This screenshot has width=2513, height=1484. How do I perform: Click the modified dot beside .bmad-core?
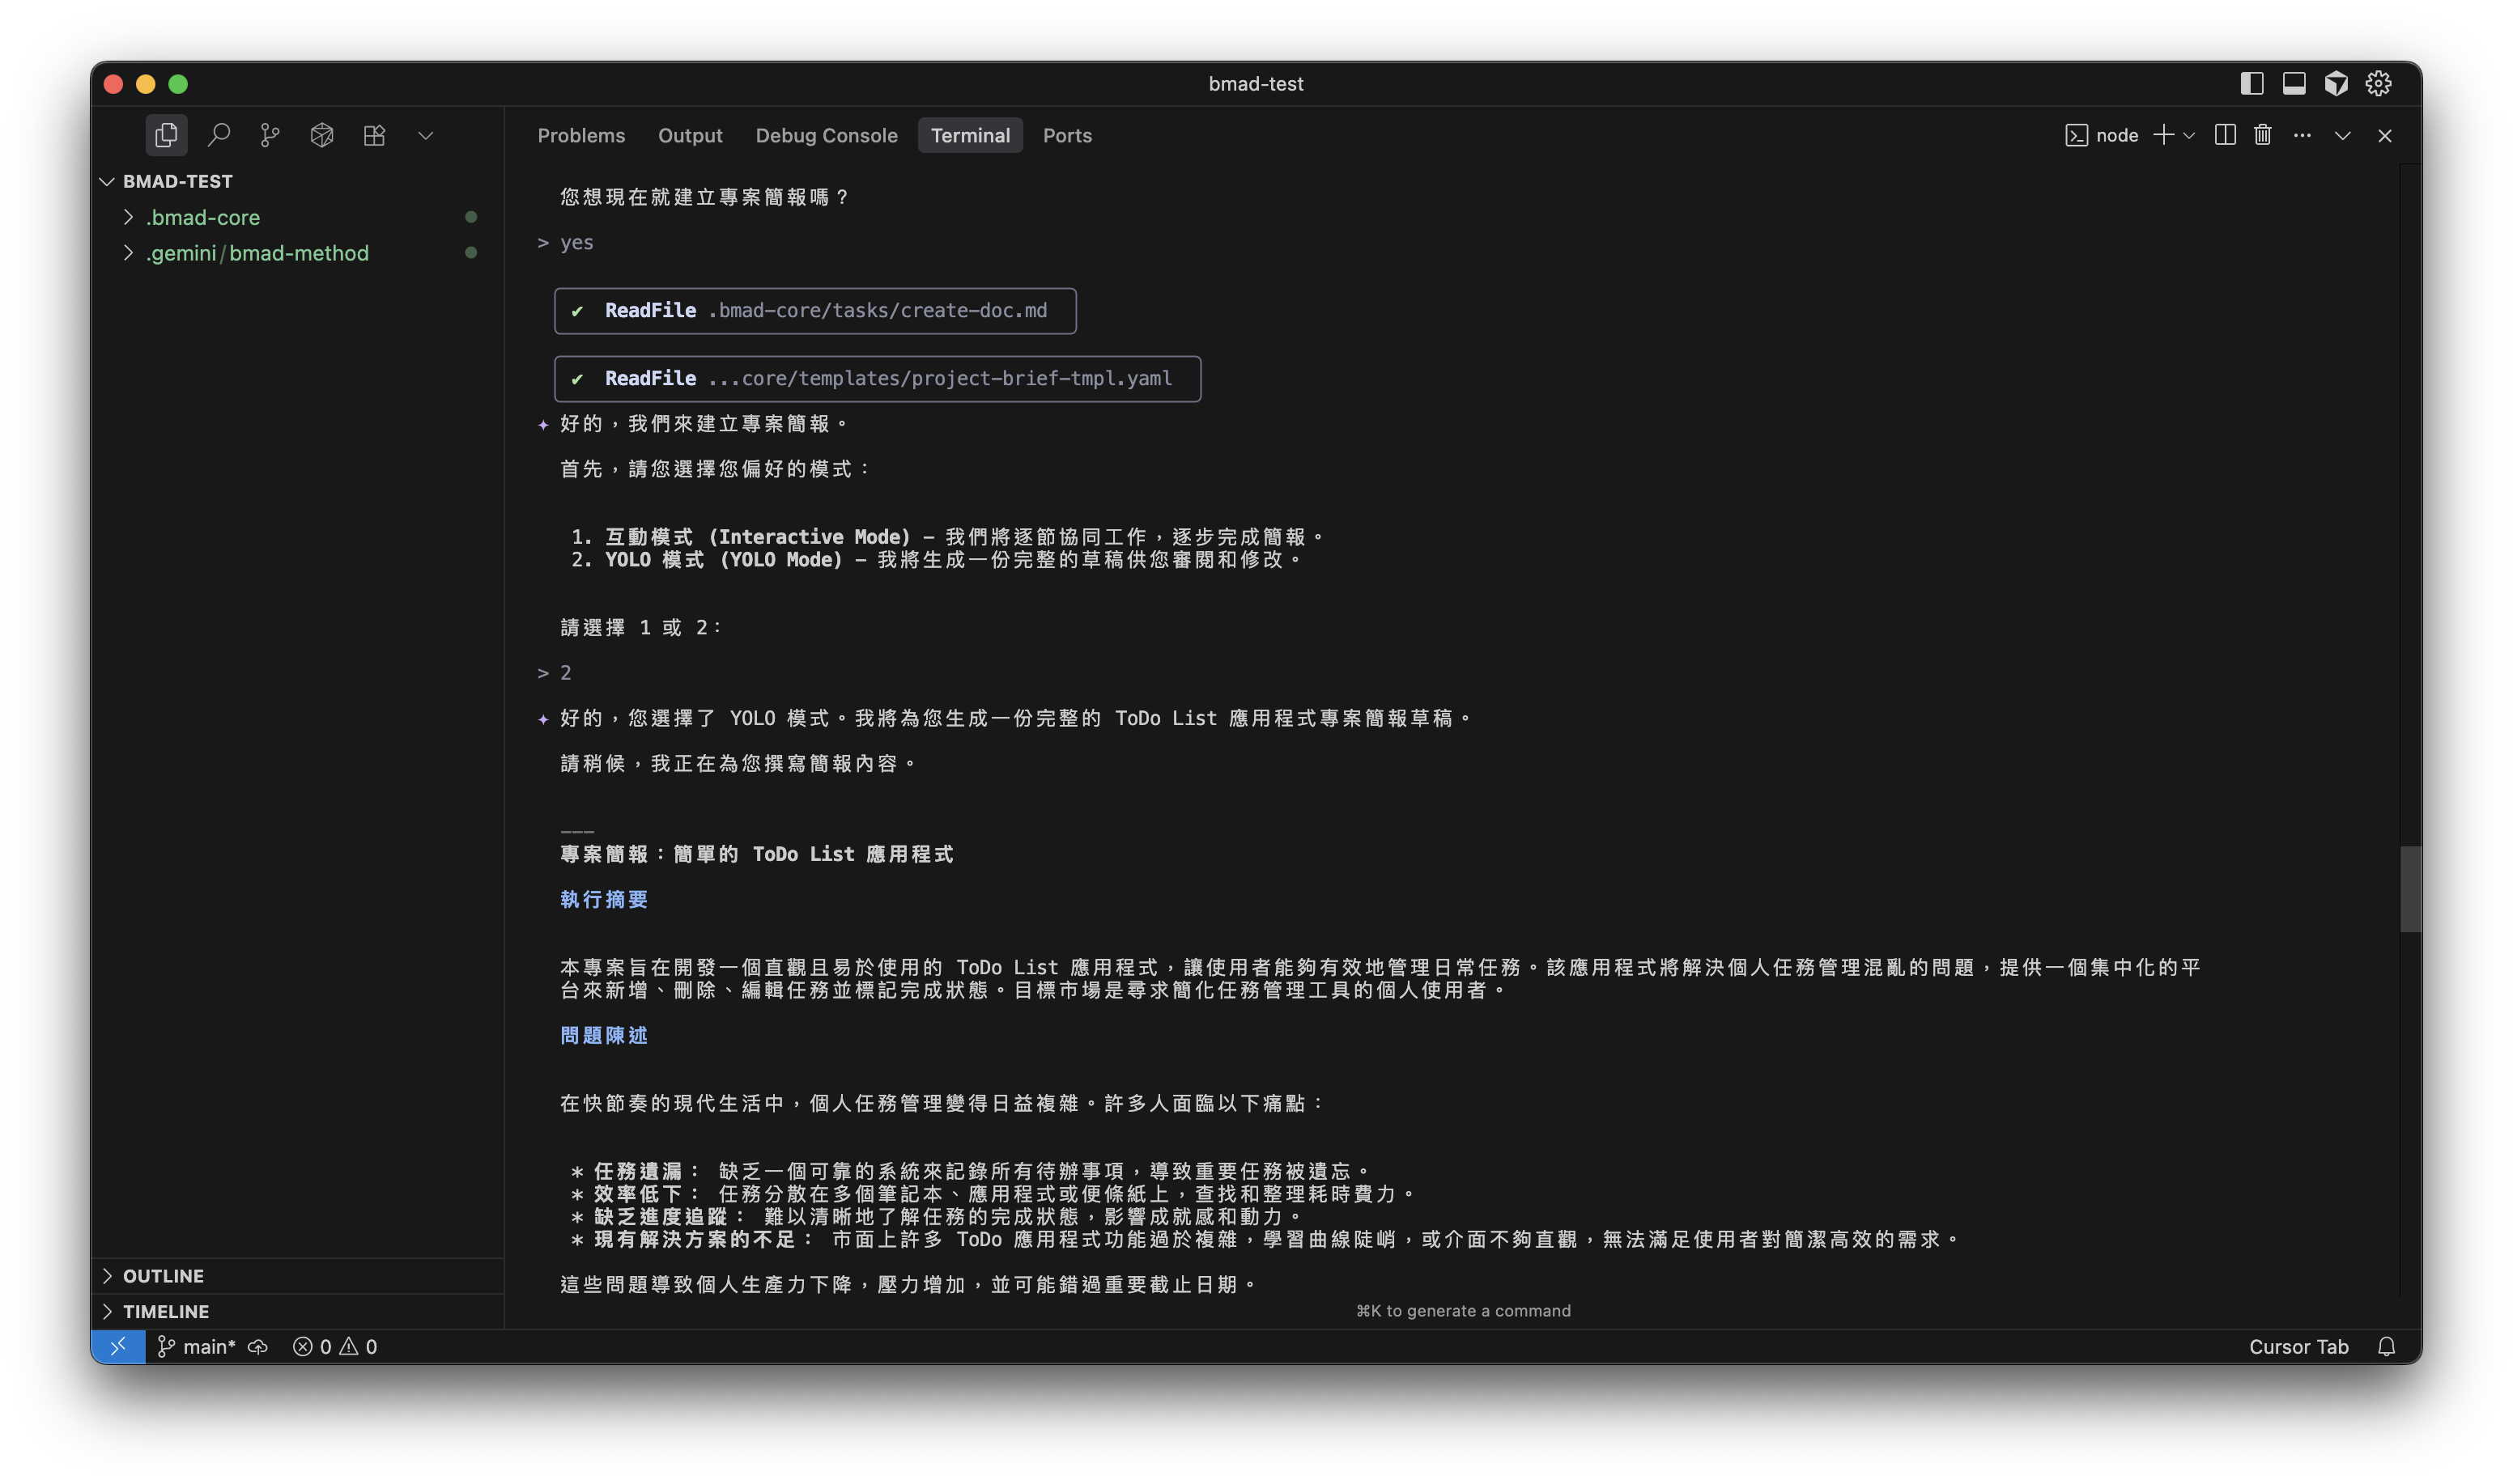470,217
